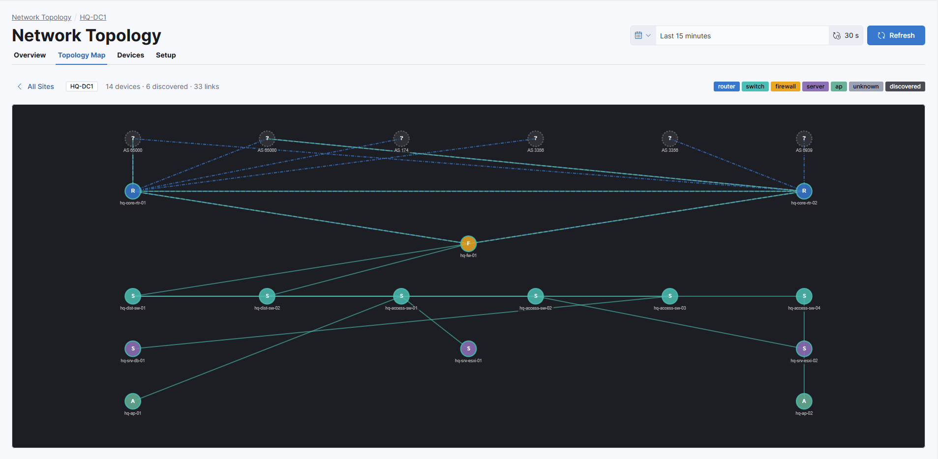Select the hq-access-sw-03 switch node
The image size is (938, 459).
(x=670, y=296)
